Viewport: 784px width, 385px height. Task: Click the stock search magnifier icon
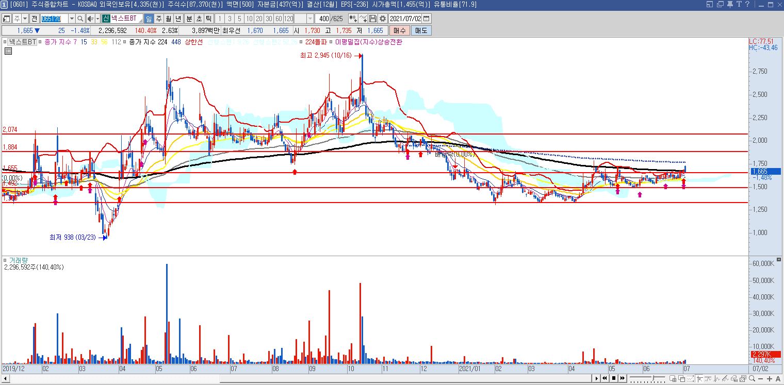click(80, 19)
